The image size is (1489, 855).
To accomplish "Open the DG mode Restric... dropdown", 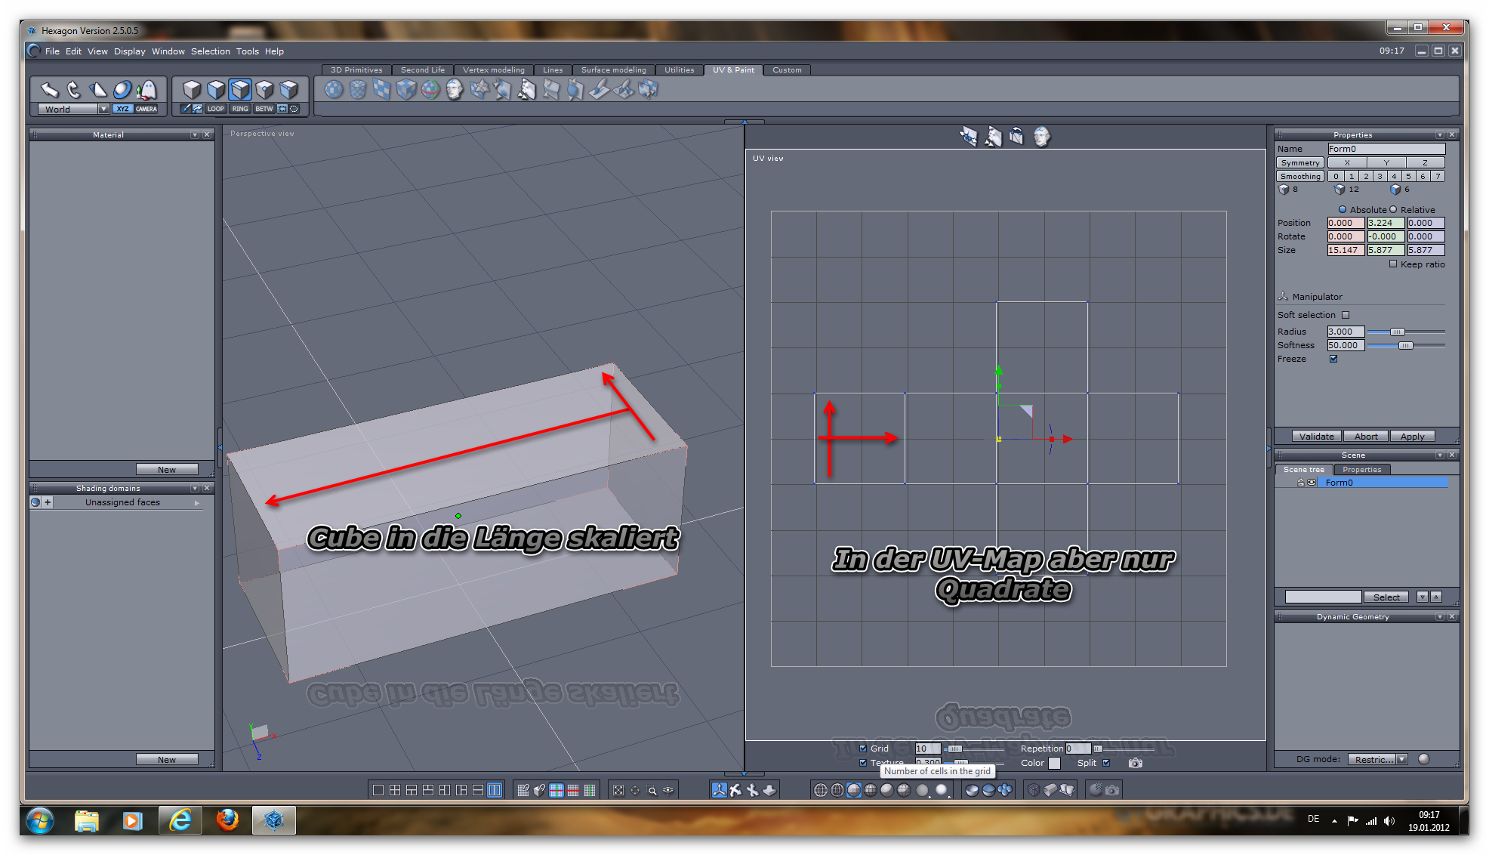I will pos(1402,759).
